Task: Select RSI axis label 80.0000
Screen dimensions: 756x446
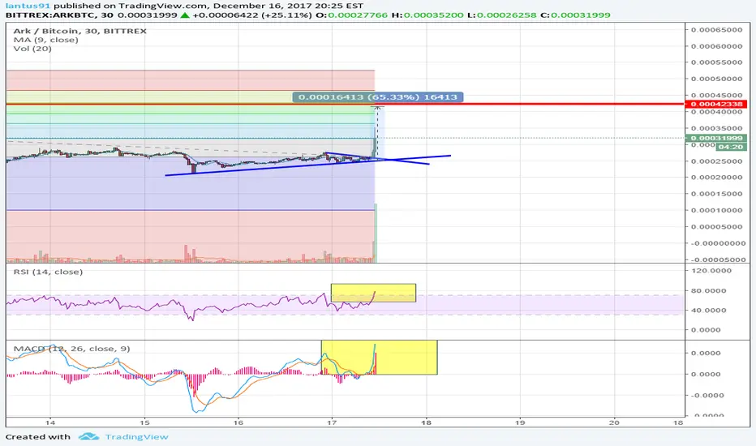Action: (x=709, y=291)
